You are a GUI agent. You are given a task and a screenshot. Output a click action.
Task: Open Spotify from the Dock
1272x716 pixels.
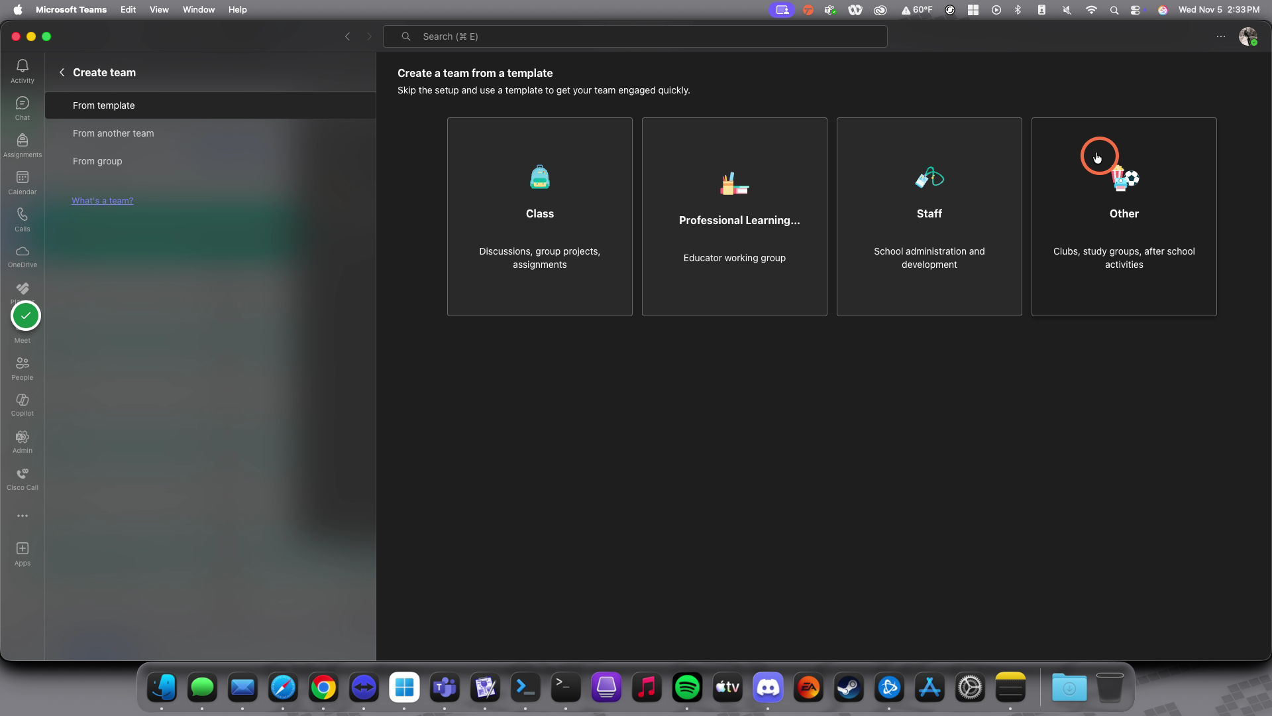[x=687, y=687]
